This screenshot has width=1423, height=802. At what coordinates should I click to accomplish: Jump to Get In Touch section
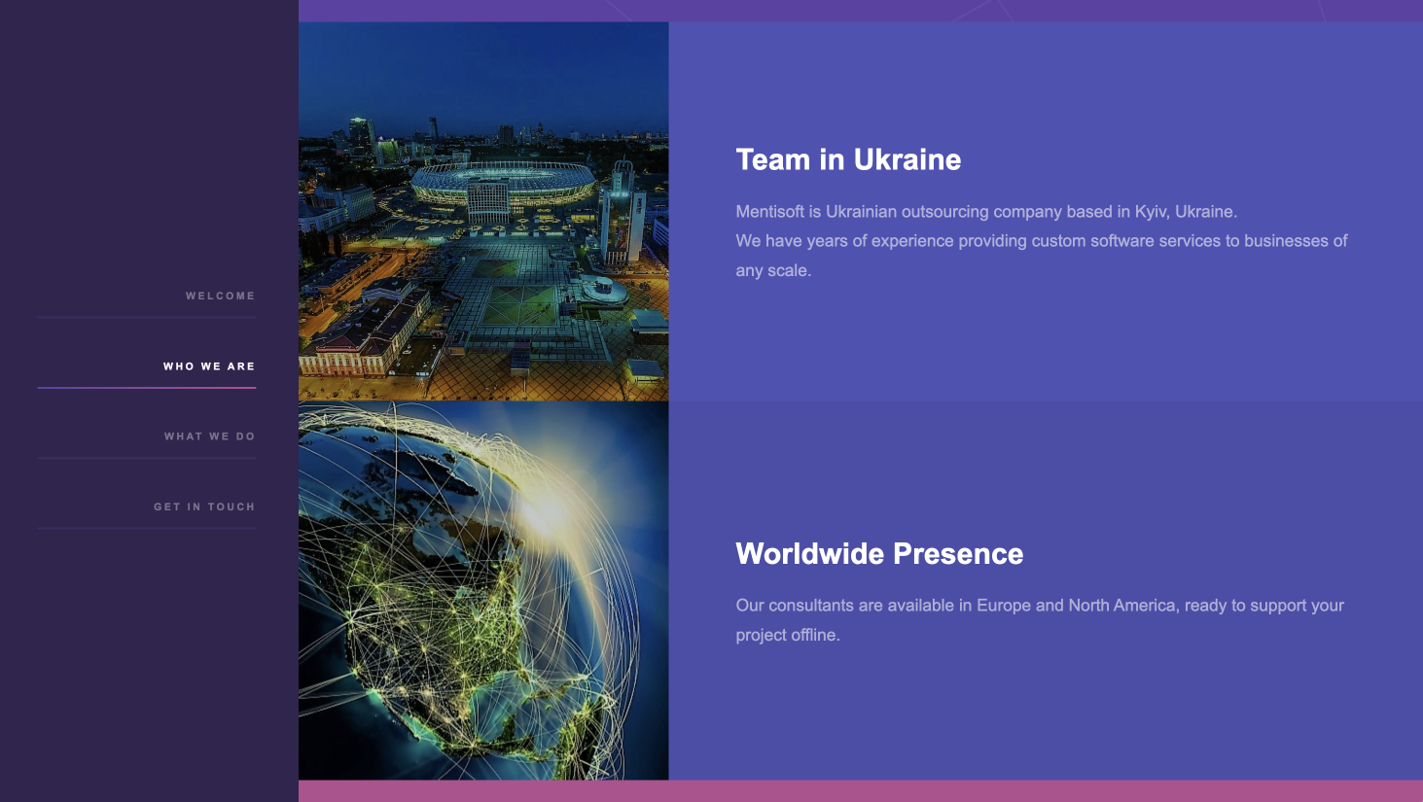204,506
